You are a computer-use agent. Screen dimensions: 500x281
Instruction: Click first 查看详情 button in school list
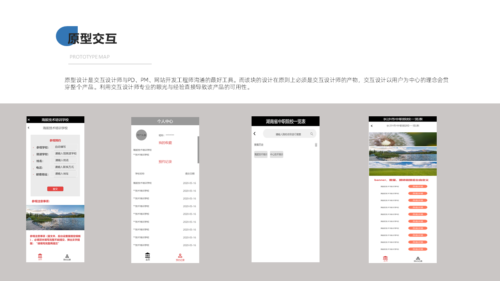418,187
